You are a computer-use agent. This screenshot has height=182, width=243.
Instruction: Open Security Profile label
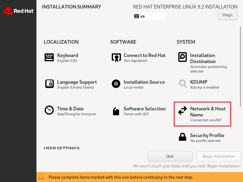[207, 135]
